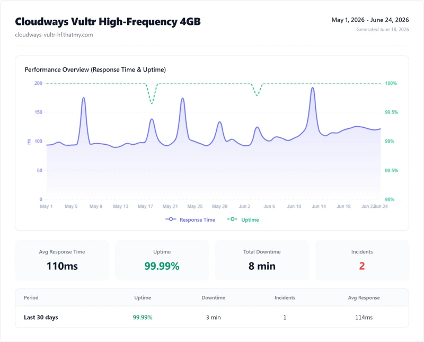Click the 150 left y-axis label
Screen dimensions: 424x342
coord(38,112)
